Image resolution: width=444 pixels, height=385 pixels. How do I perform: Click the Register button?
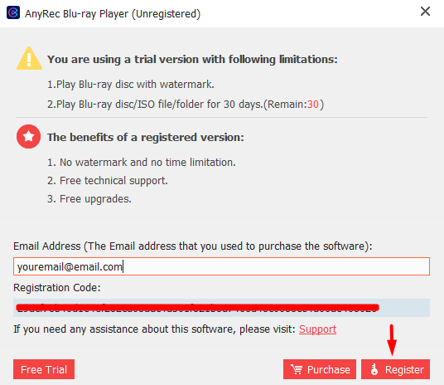click(x=395, y=369)
